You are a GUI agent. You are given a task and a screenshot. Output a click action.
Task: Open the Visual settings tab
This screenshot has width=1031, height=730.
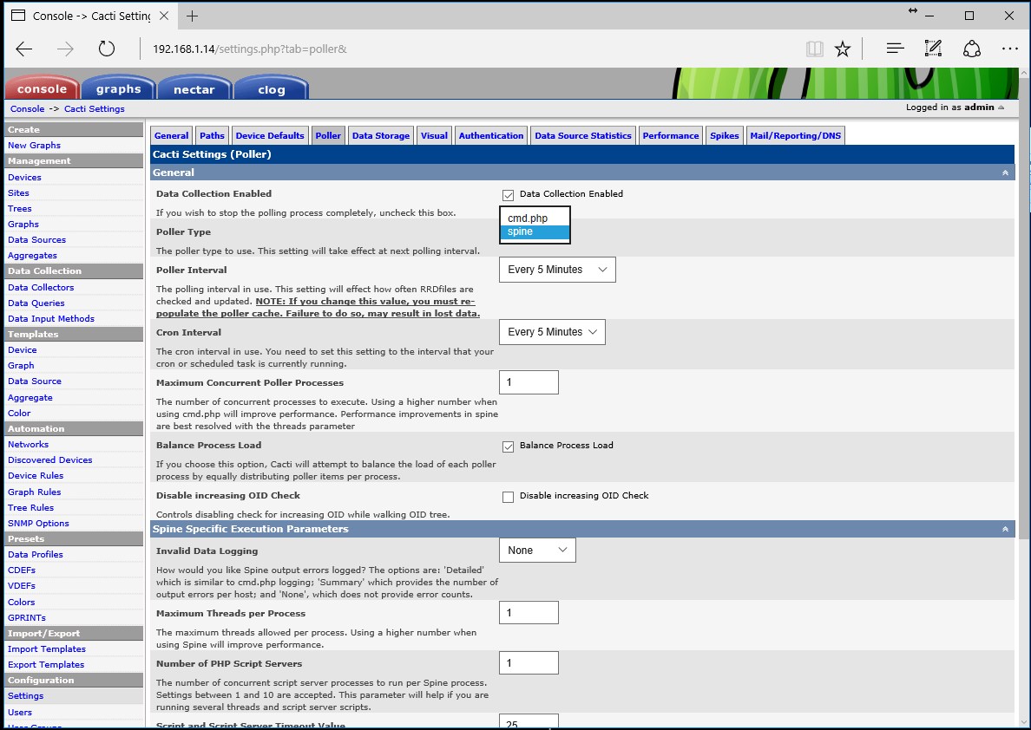(x=434, y=135)
